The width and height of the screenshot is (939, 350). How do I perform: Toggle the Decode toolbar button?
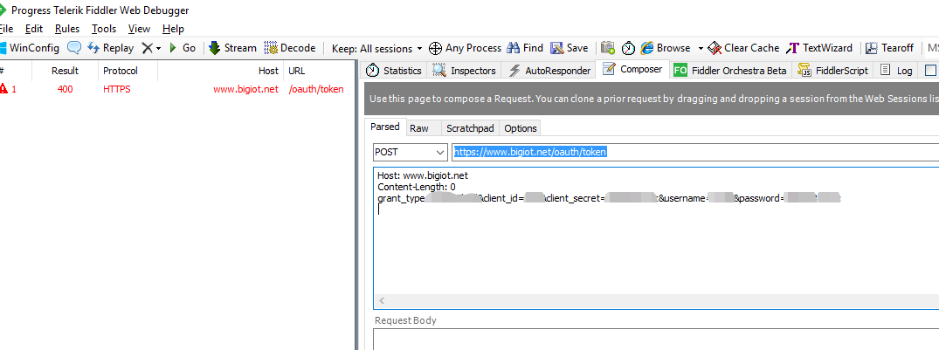point(289,48)
